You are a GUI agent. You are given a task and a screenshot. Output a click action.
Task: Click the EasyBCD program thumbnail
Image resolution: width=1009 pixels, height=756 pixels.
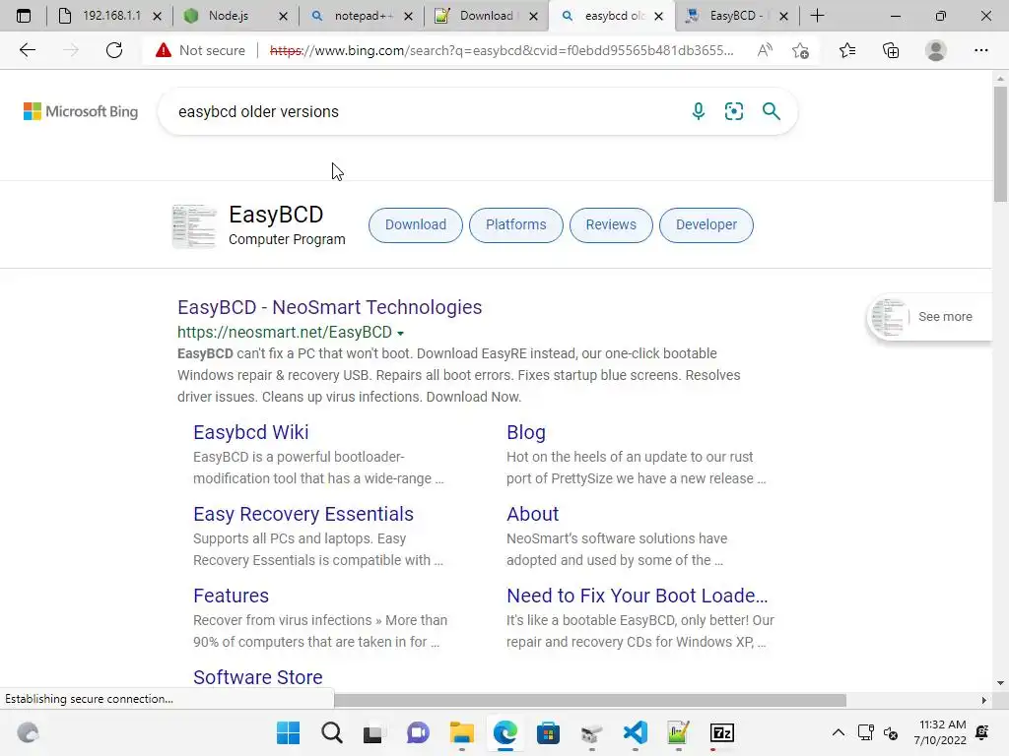coord(194,225)
